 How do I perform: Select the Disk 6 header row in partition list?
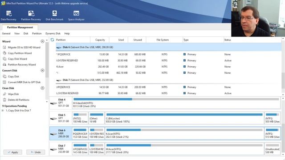pos(168,47)
